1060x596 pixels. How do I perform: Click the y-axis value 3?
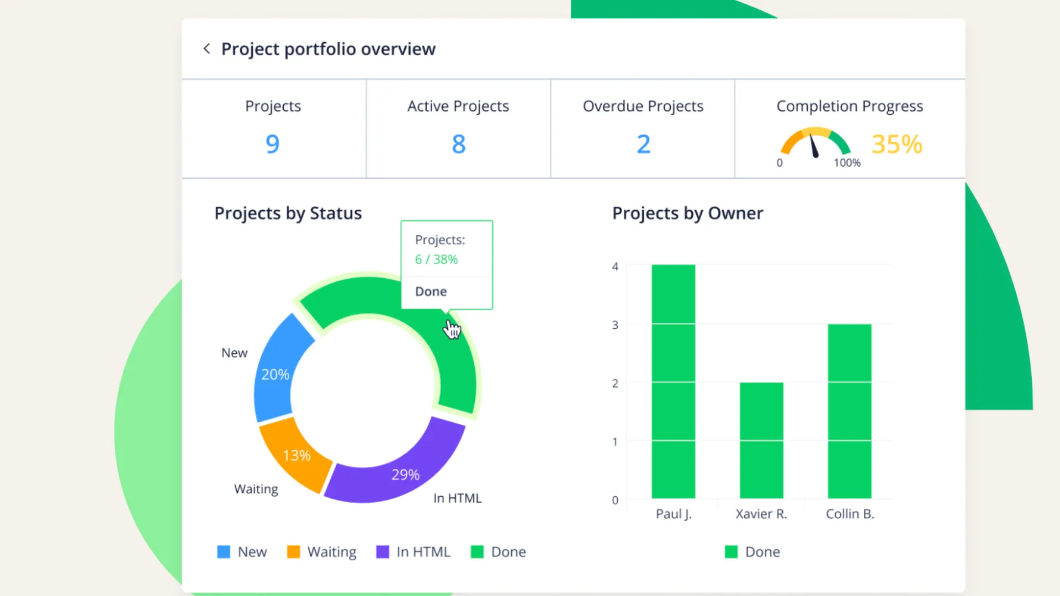pos(615,325)
